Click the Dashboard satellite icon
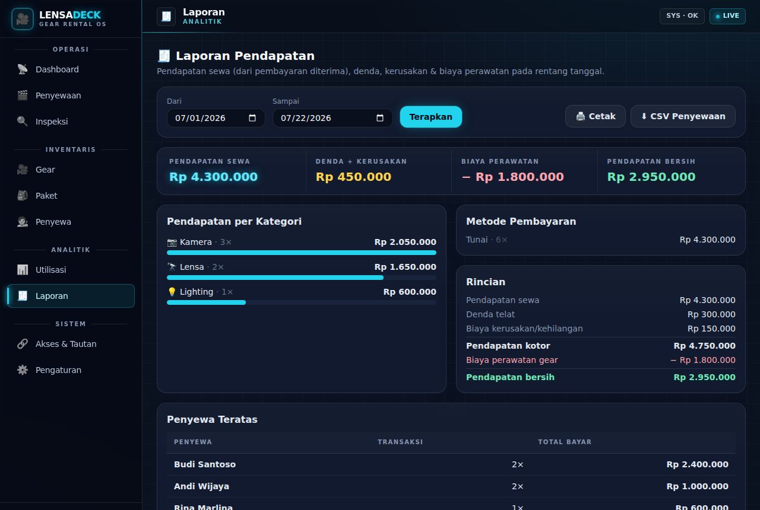 pyautogui.click(x=23, y=69)
